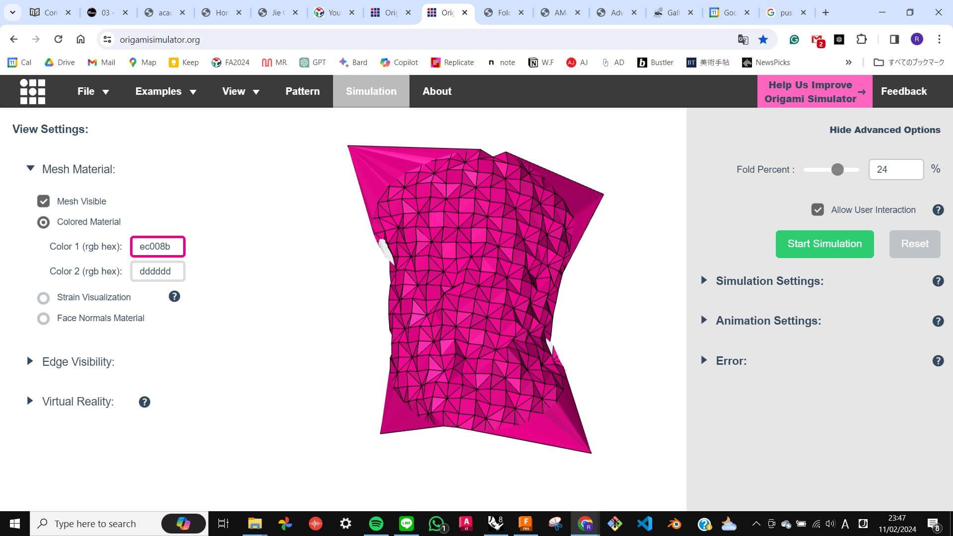
Task: Expand the Virtual Reality section
Action: (30, 401)
